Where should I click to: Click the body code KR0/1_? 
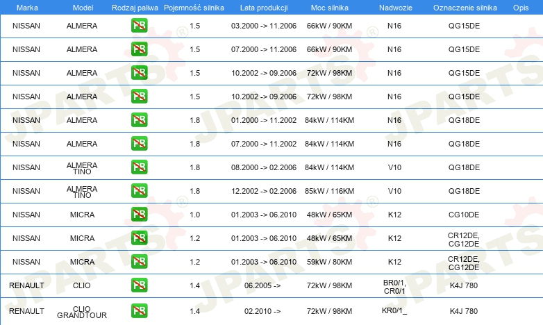point(394,310)
